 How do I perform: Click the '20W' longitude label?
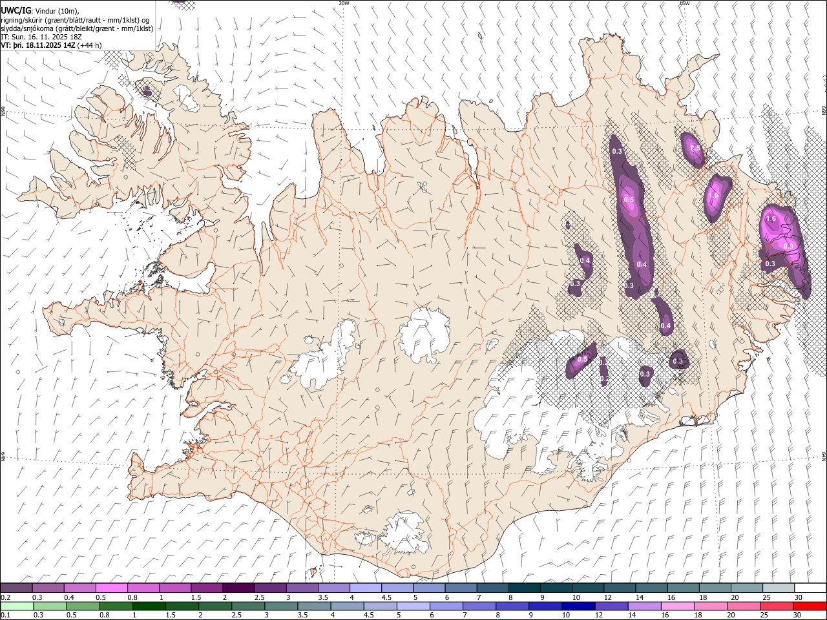click(x=344, y=3)
